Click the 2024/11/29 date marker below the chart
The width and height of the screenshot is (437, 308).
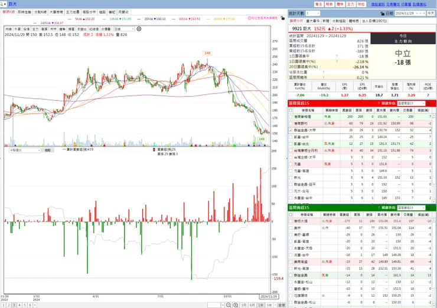click(269, 297)
